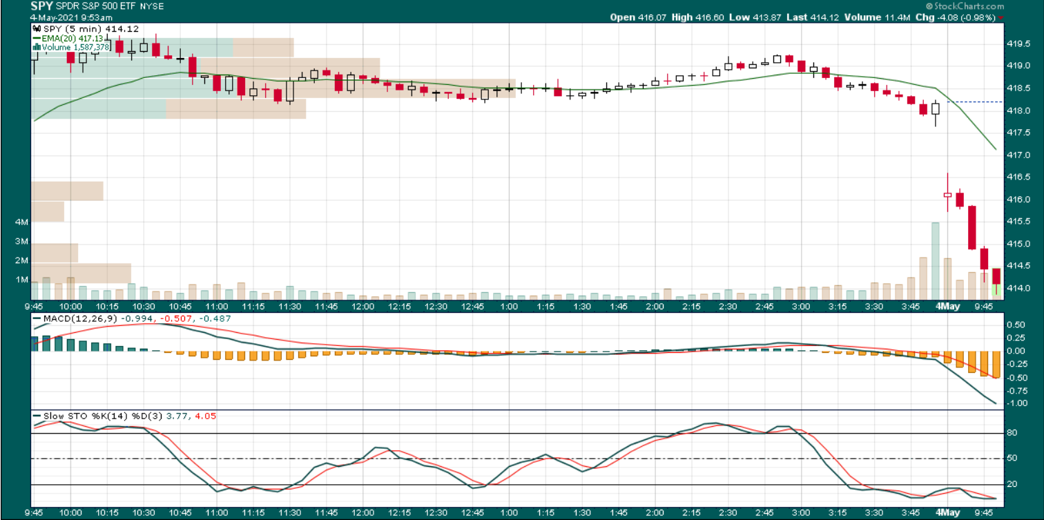This screenshot has width=1044, height=520.
Task: Click the 2:30 time label under the stochastic panel
Action: pyautogui.click(x=727, y=513)
